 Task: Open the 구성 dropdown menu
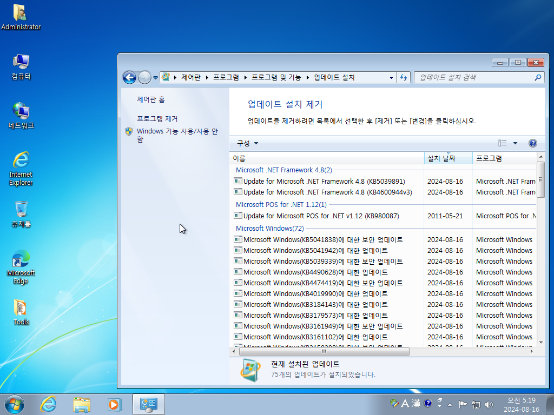click(247, 143)
